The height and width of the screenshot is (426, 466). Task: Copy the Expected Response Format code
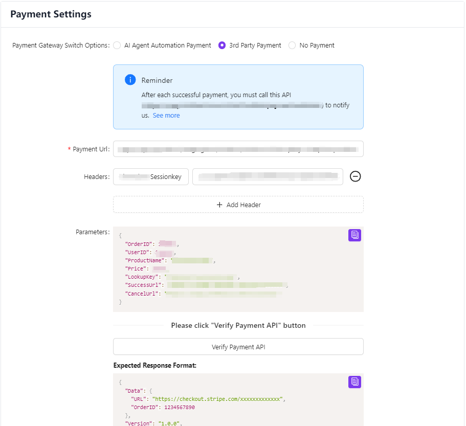tap(355, 382)
